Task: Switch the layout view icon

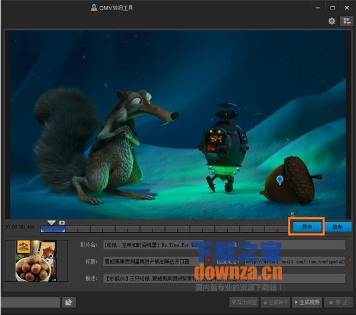Action: coord(347,21)
